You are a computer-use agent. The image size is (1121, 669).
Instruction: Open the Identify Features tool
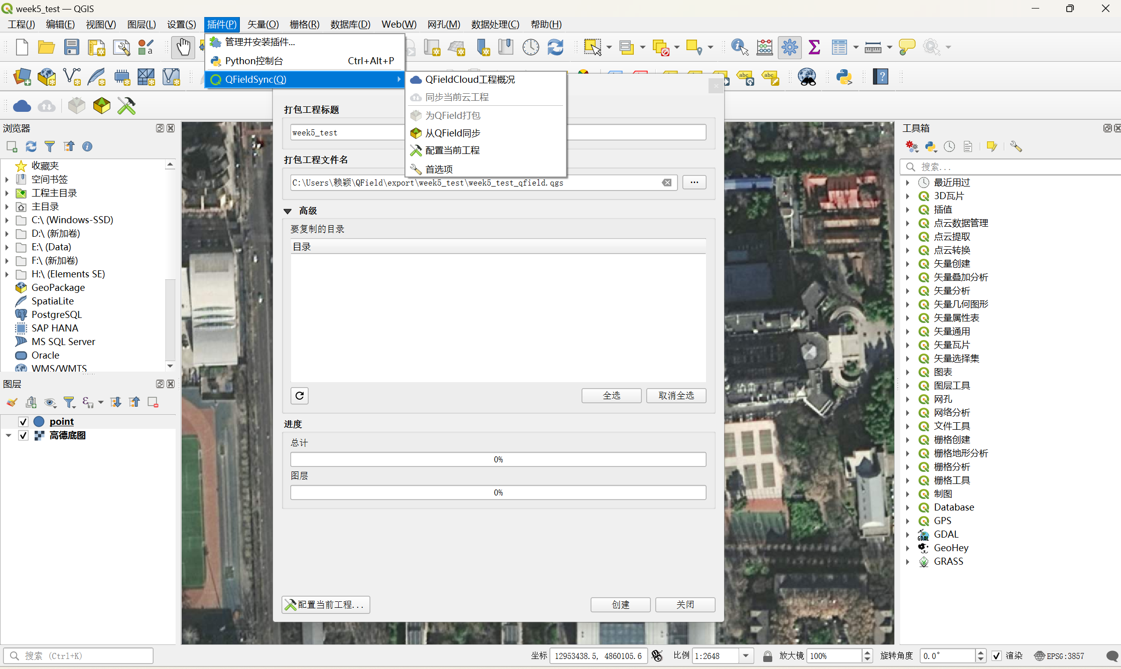(740, 48)
